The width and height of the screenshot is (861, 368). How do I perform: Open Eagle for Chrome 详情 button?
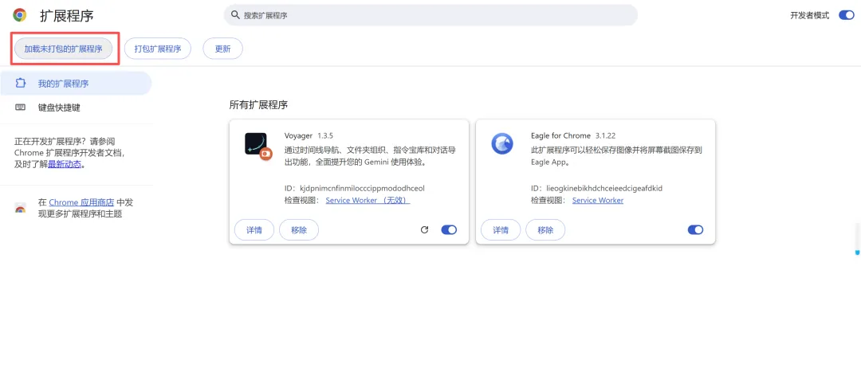(501, 229)
